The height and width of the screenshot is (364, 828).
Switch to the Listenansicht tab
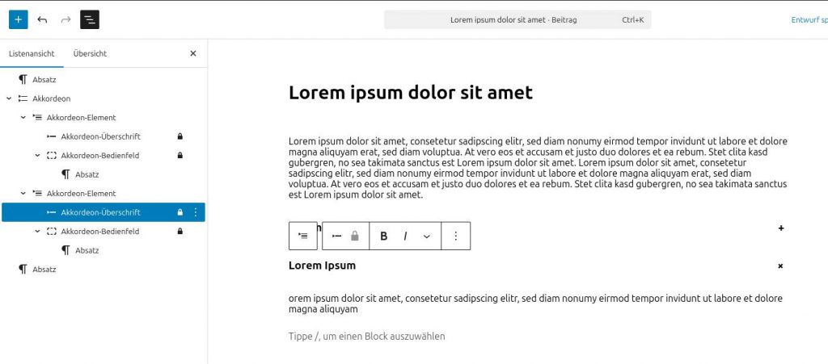point(32,54)
